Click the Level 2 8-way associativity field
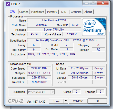 click(99, 77)
